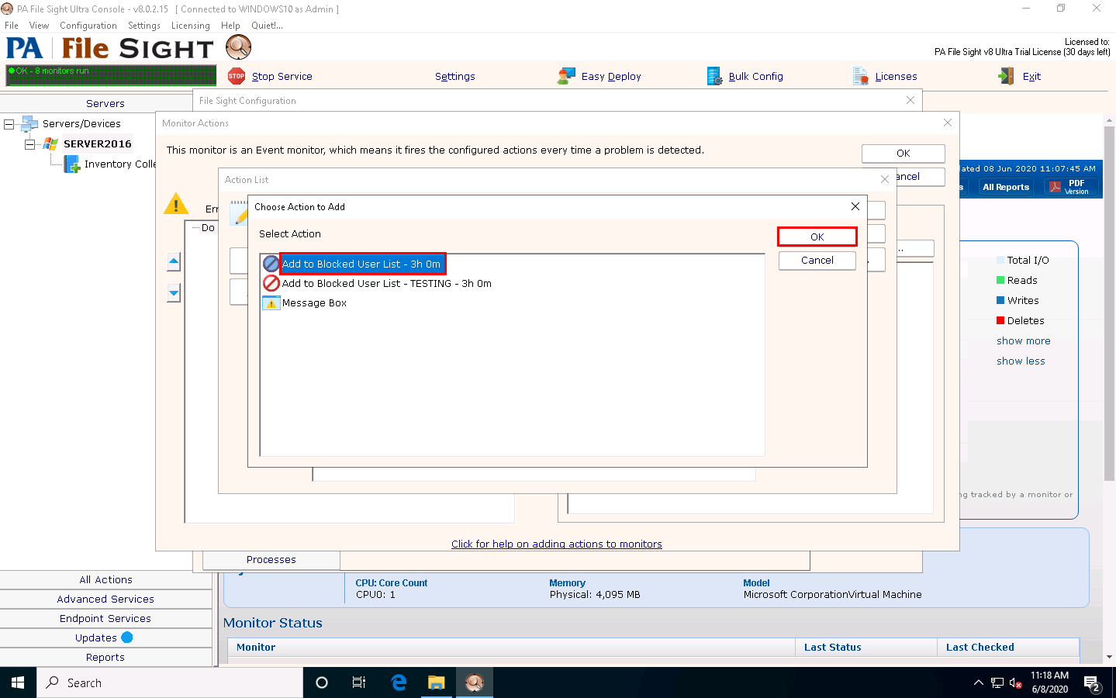Click the Last Checked column header
The image size is (1116, 698).
coord(1008,647)
